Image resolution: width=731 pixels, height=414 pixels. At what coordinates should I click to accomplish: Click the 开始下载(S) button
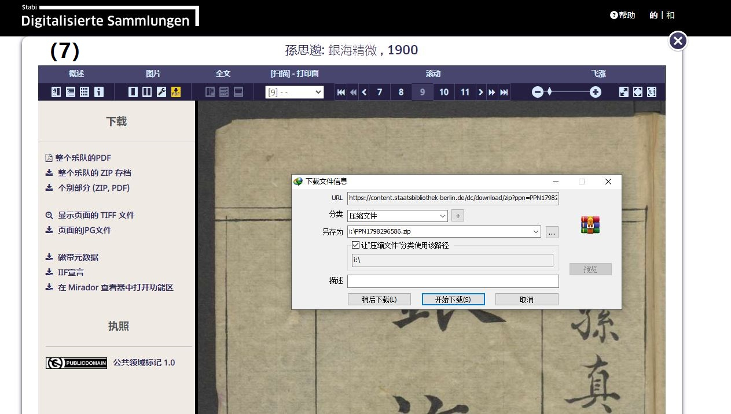pos(453,300)
